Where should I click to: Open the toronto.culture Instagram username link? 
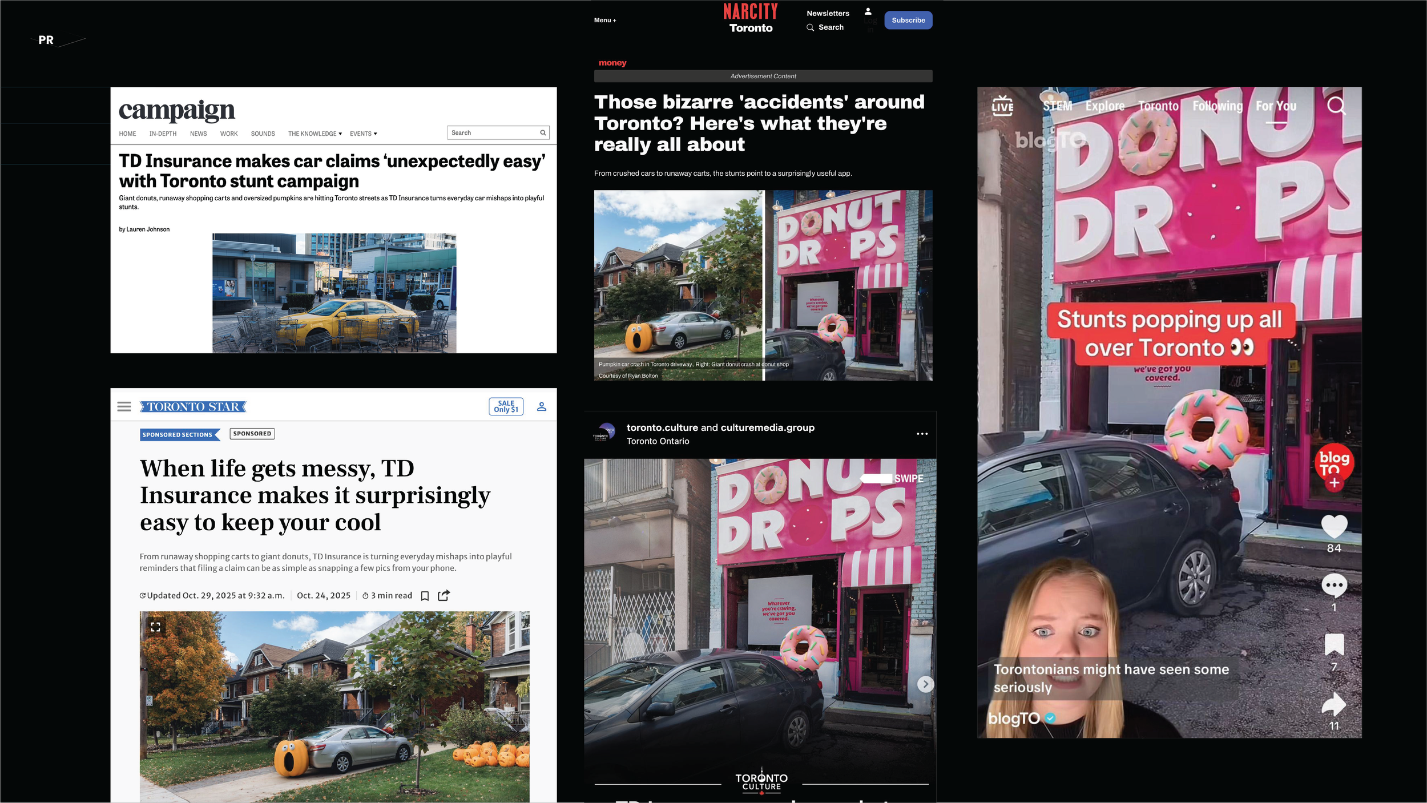coord(662,427)
